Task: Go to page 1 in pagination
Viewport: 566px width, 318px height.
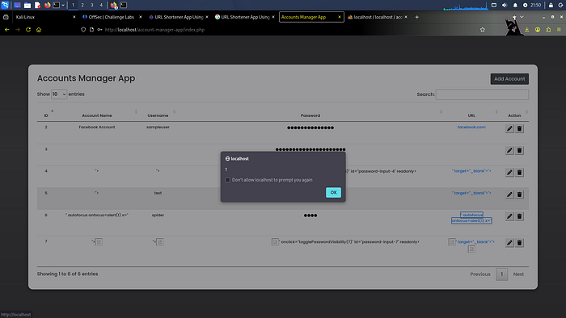Action: 502,274
